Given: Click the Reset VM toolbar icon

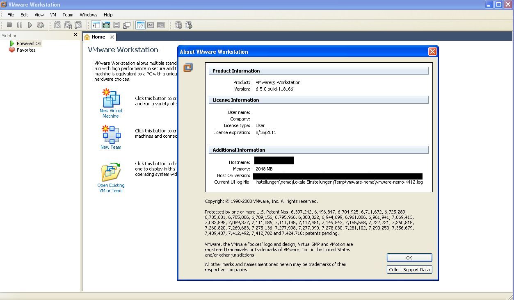Looking at the screenshot, I should click(x=40, y=25).
